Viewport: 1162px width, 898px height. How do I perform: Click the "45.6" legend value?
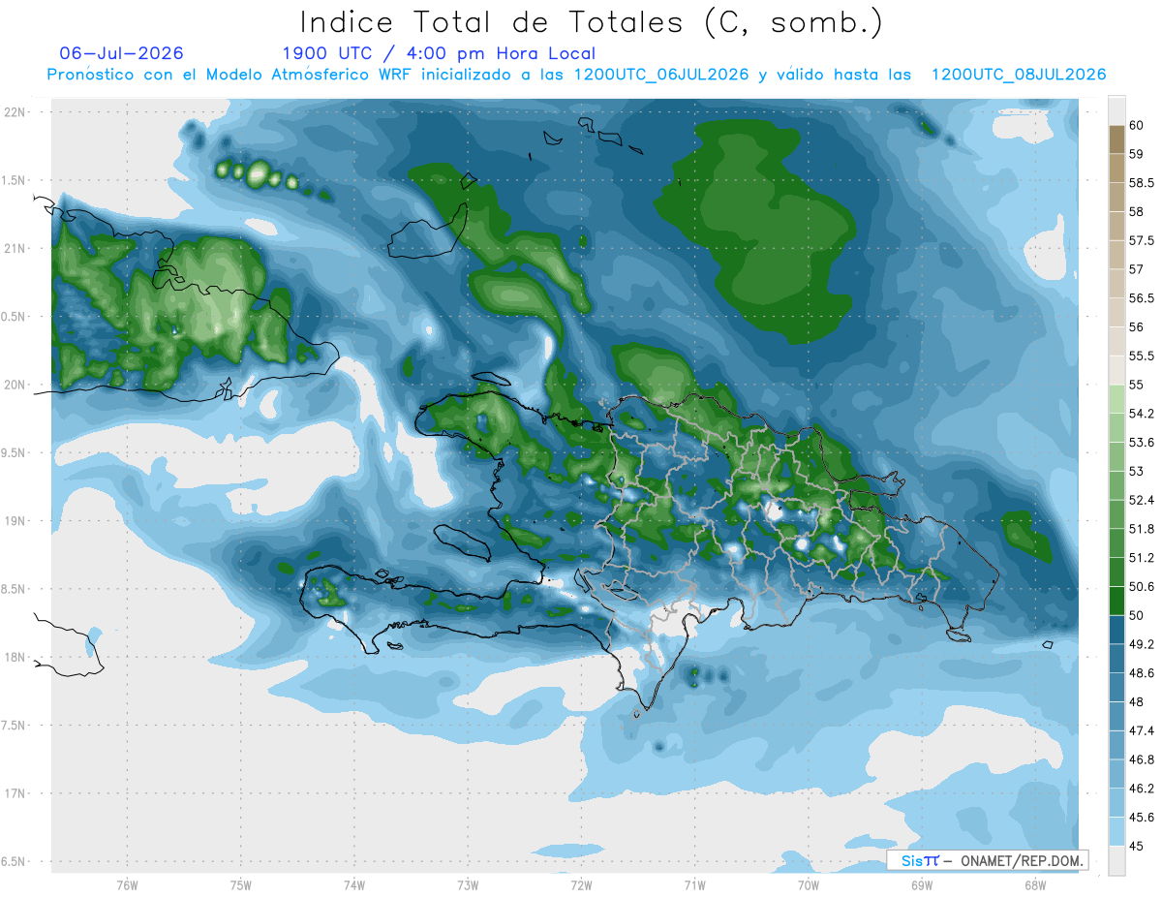1141,818
